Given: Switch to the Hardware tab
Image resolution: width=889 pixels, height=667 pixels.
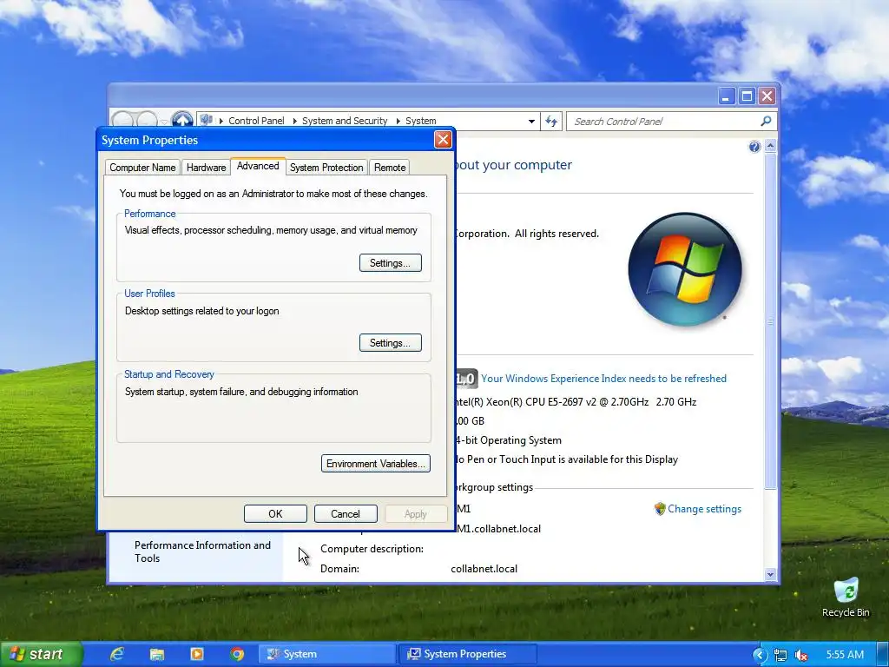Looking at the screenshot, I should tap(206, 168).
